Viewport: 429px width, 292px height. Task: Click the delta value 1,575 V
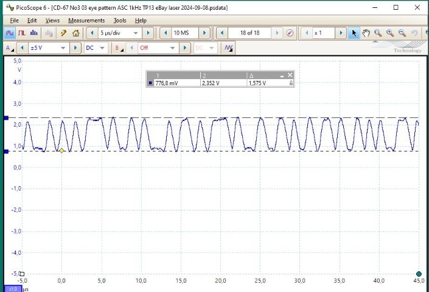pyautogui.click(x=257, y=83)
